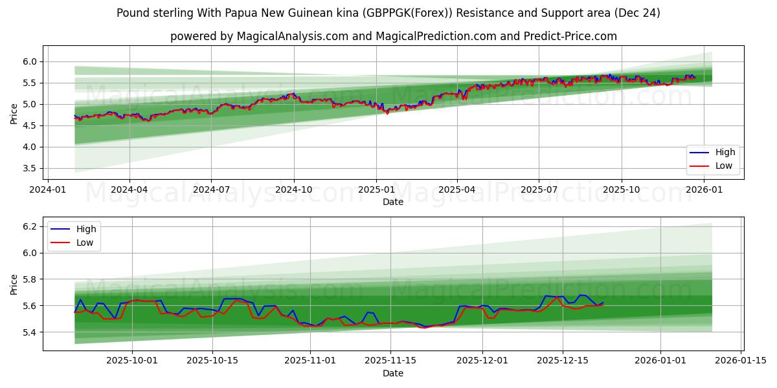
Task: Toggle High entry in bottom legend
Action: [x=81, y=229]
